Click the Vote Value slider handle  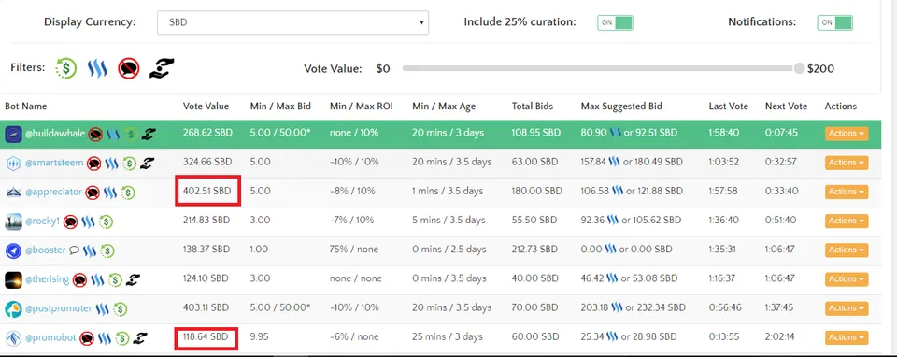[x=799, y=68]
